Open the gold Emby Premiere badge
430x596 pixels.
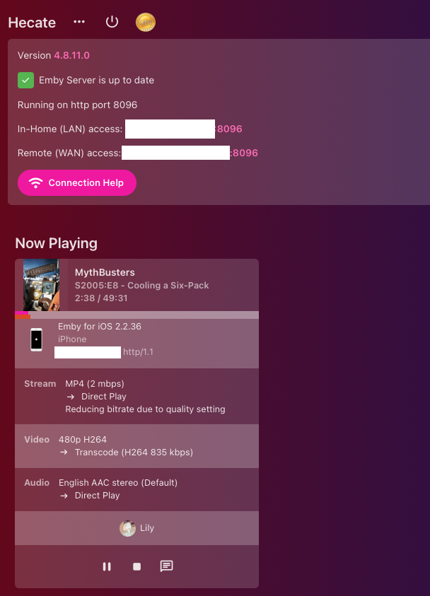146,23
